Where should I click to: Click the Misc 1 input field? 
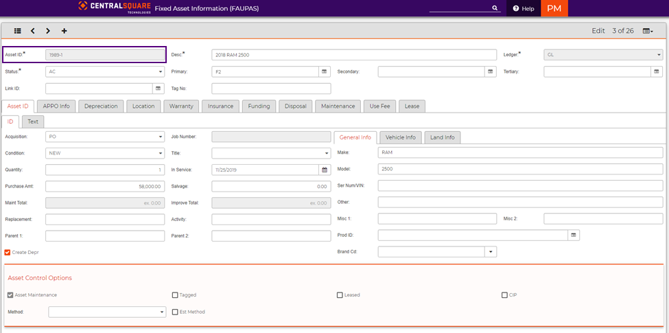point(437,219)
